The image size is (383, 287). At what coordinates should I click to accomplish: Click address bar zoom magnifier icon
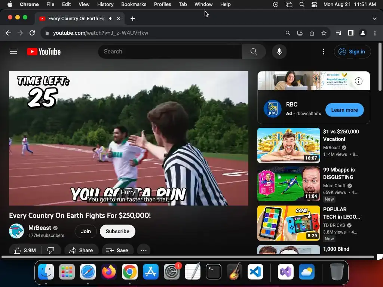click(x=288, y=33)
